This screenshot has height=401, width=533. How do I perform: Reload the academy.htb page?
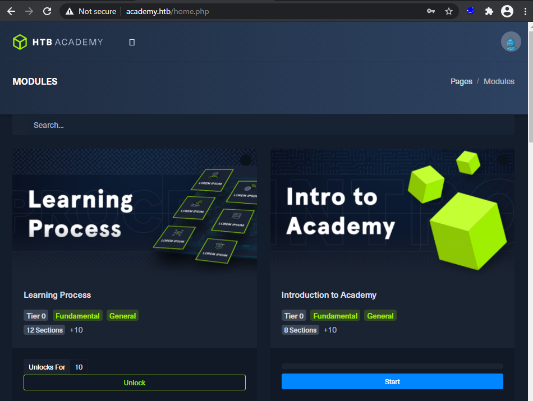[x=47, y=12]
